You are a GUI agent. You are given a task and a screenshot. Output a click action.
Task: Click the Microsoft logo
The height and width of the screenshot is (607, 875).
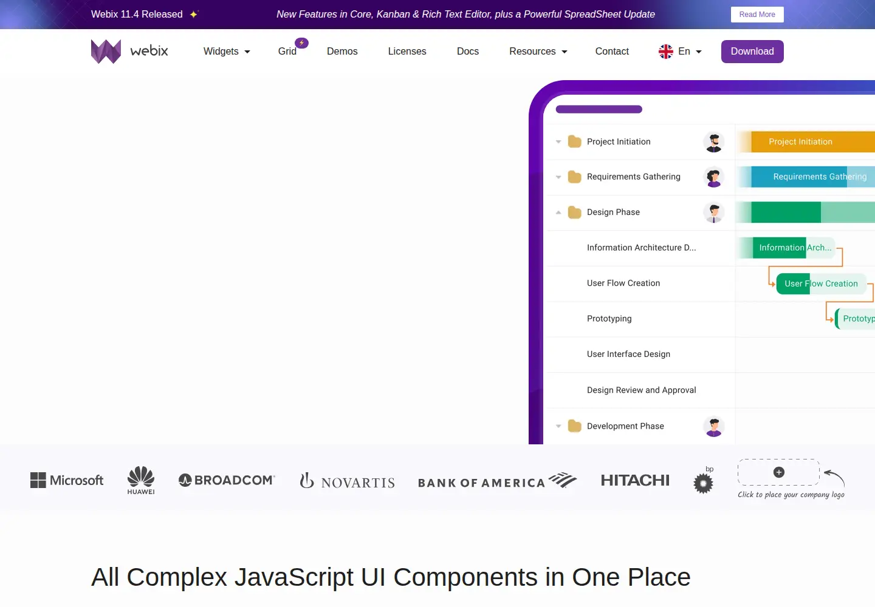point(67,480)
